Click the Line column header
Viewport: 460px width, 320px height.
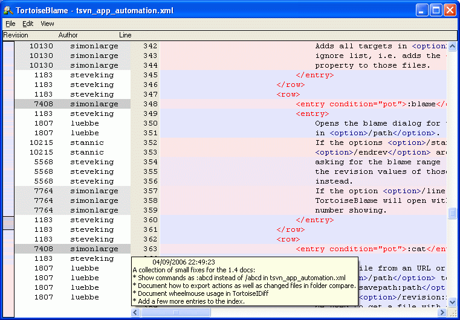[x=125, y=35]
